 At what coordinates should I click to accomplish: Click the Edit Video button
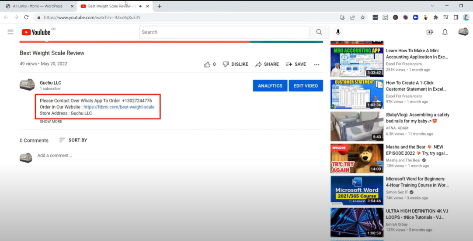pyautogui.click(x=306, y=86)
